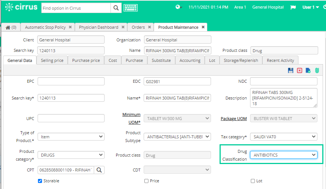This screenshot has width=326, height=189.
Task: Expand the Drug Classification ANTIBIOTICS dropdown
Action: pos(284,155)
